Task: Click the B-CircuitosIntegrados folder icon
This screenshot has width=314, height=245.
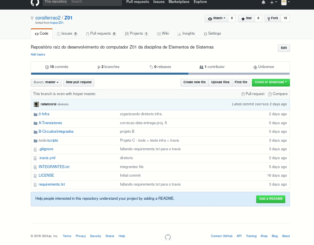Action: [x=35, y=132]
